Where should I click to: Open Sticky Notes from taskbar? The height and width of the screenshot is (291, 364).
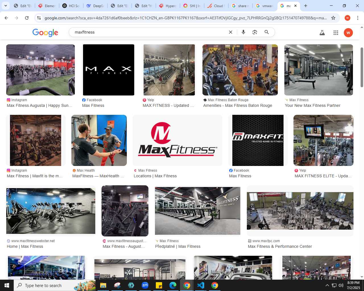159,285
